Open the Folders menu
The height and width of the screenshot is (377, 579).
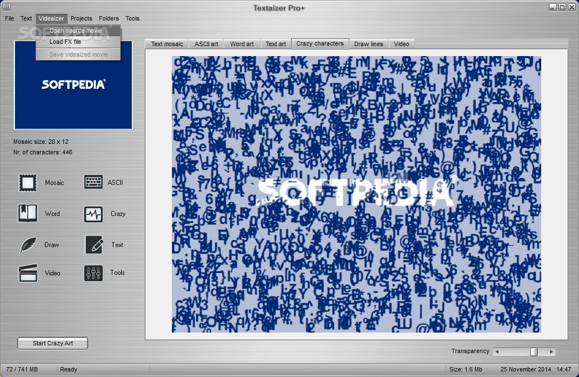[x=108, y=18]
